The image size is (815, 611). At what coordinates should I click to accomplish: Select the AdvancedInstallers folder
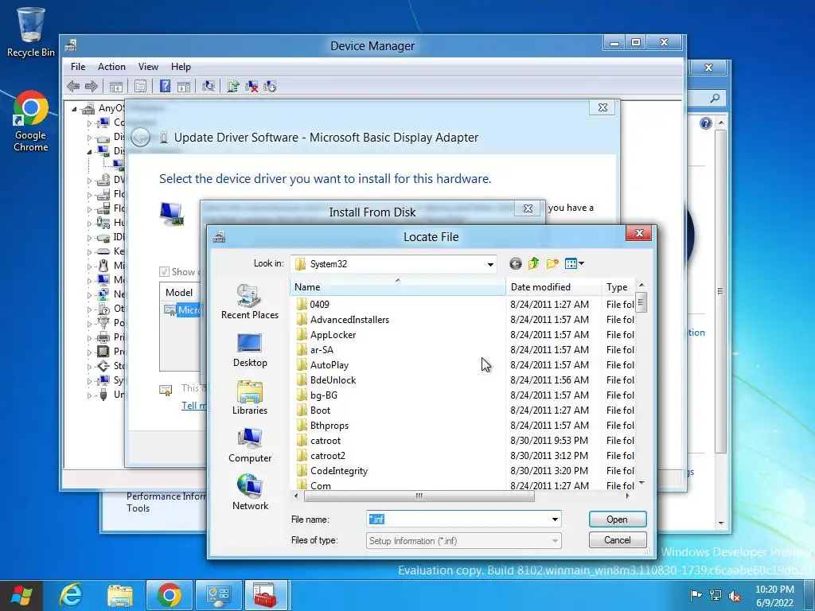click(349, 320)
